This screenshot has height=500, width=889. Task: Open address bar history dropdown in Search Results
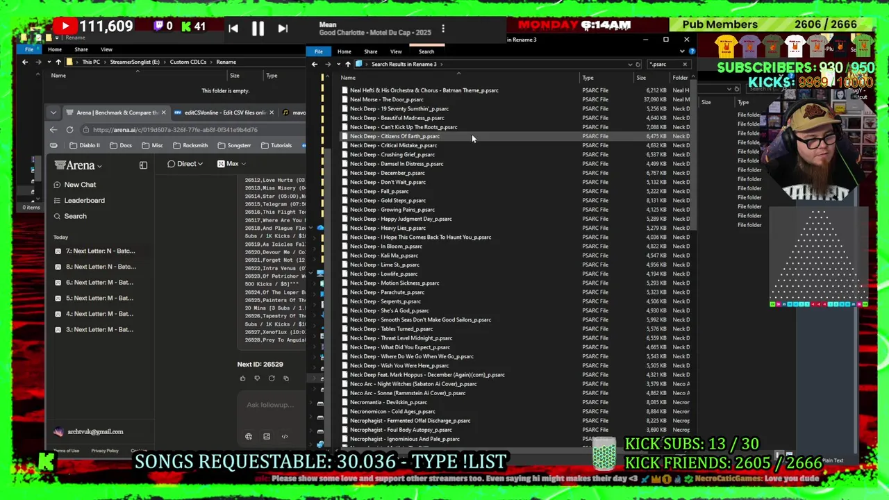[x=629, y=64]
